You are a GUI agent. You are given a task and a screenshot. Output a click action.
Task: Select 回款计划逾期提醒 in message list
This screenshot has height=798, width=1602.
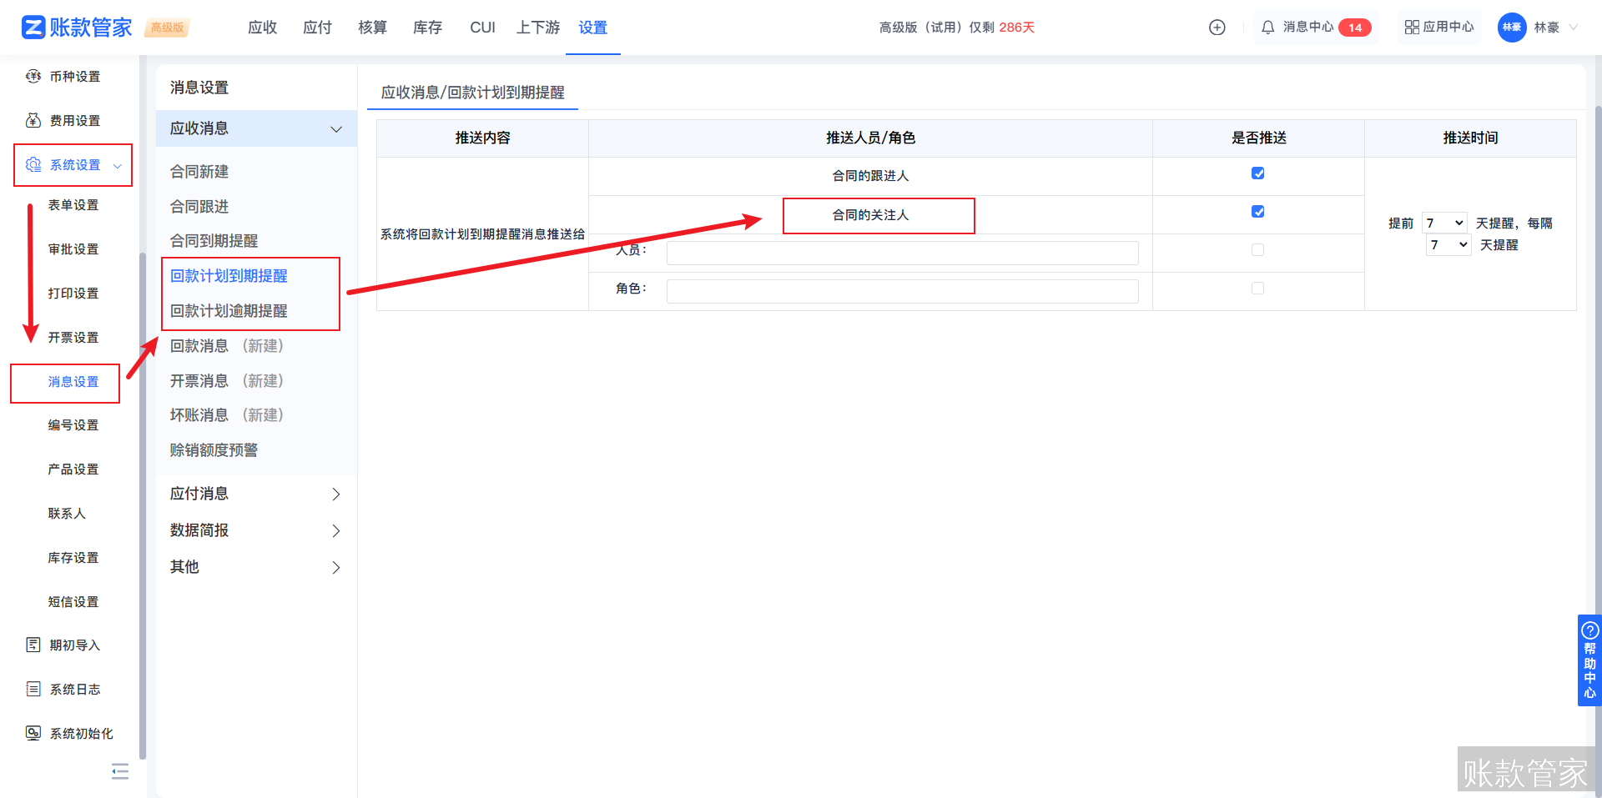(229, 311)
